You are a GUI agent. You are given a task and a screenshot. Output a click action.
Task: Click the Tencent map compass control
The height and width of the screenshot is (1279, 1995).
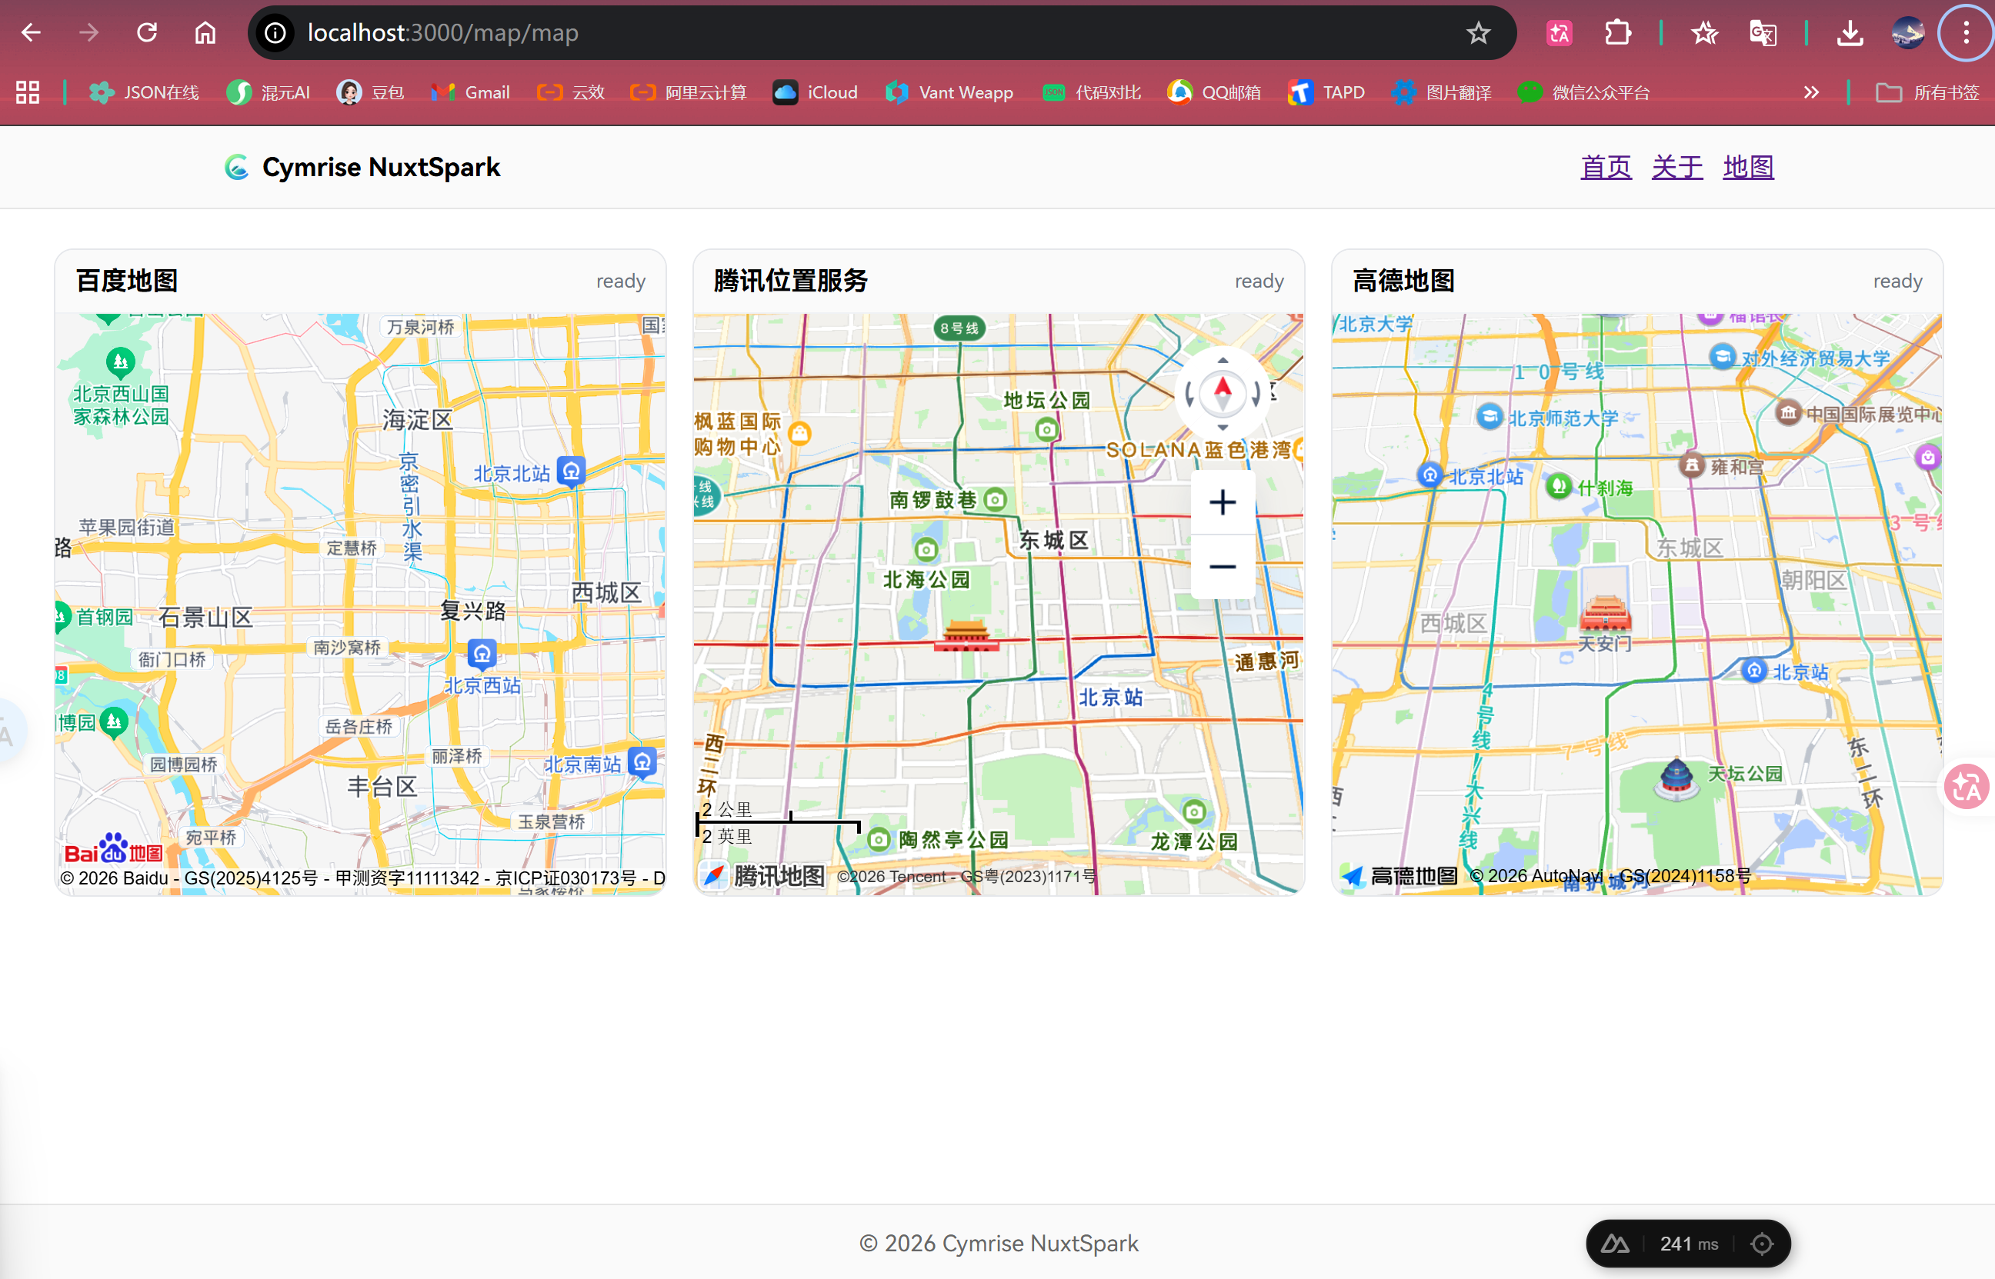point(1223,393)
